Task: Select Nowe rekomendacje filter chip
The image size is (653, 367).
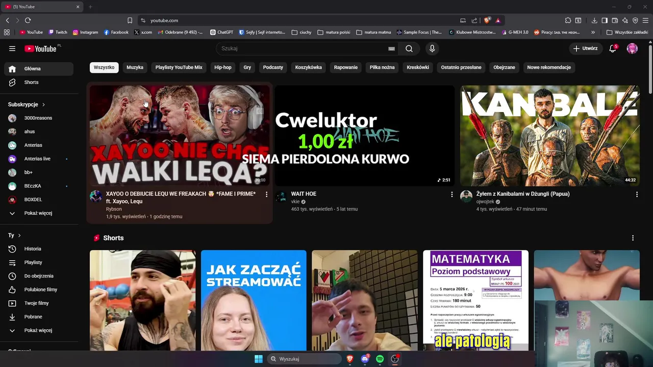Action: tap(549, 67)
